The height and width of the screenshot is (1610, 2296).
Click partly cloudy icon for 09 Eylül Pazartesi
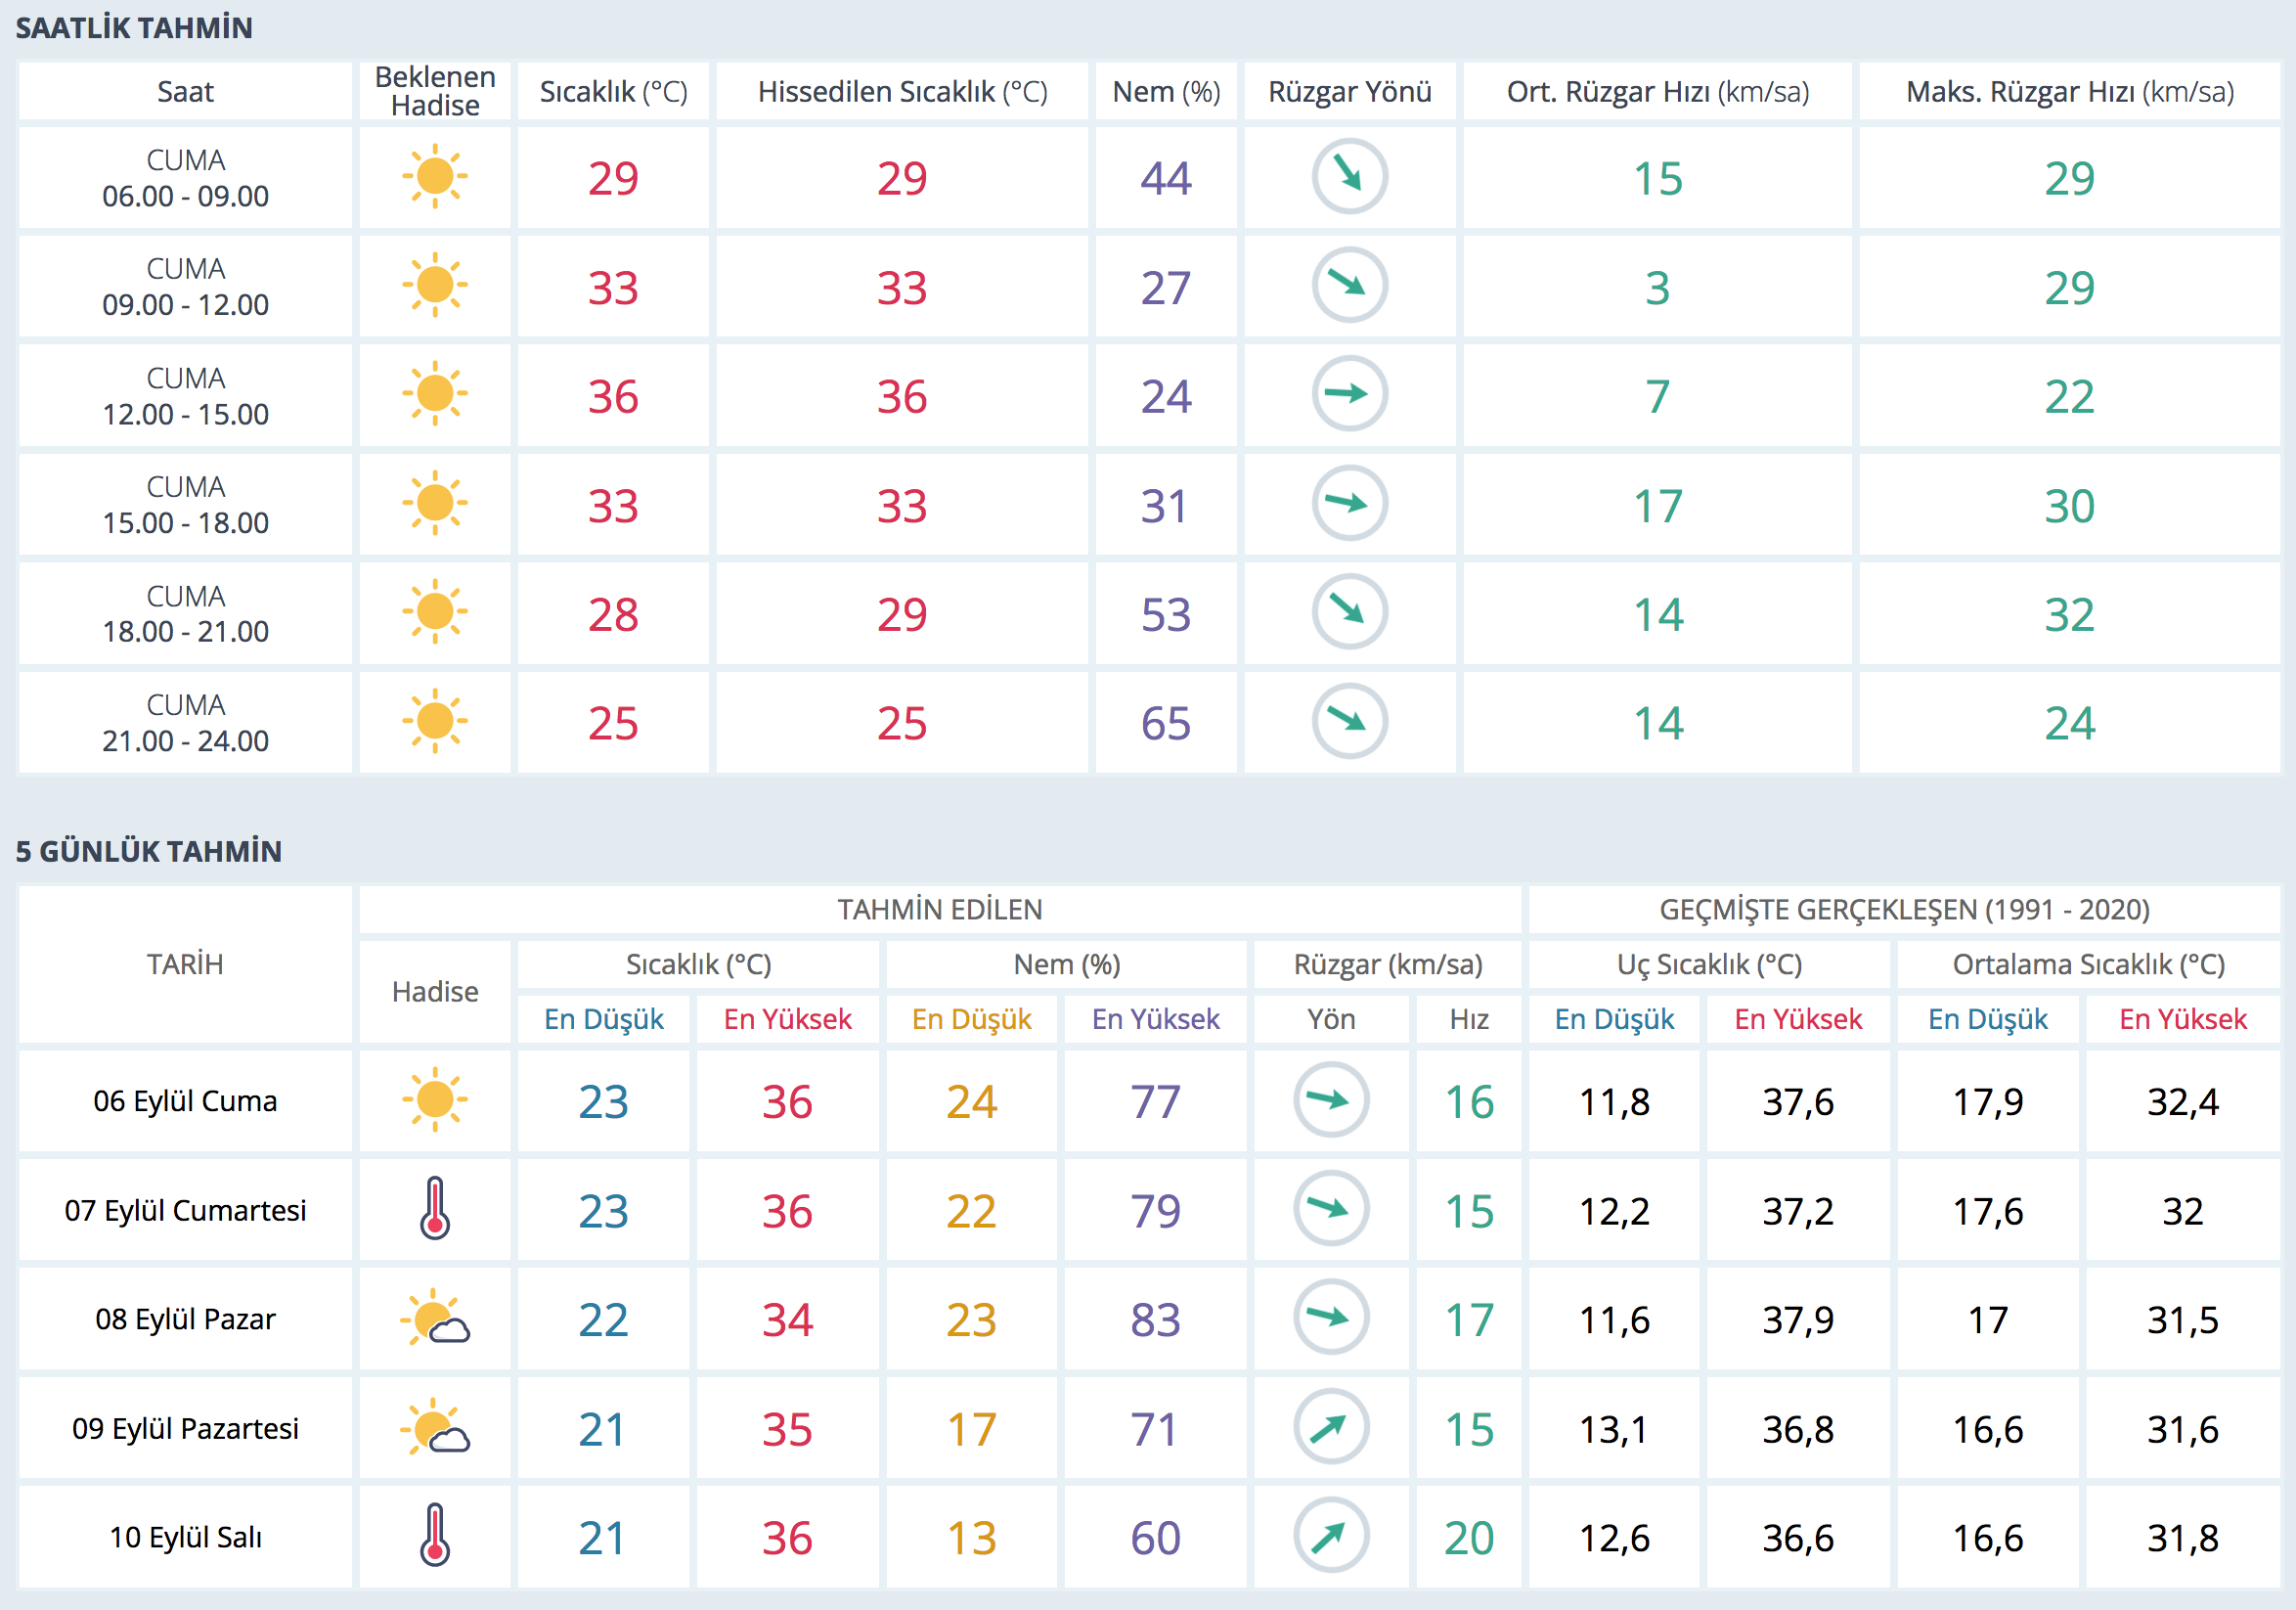435,1427
